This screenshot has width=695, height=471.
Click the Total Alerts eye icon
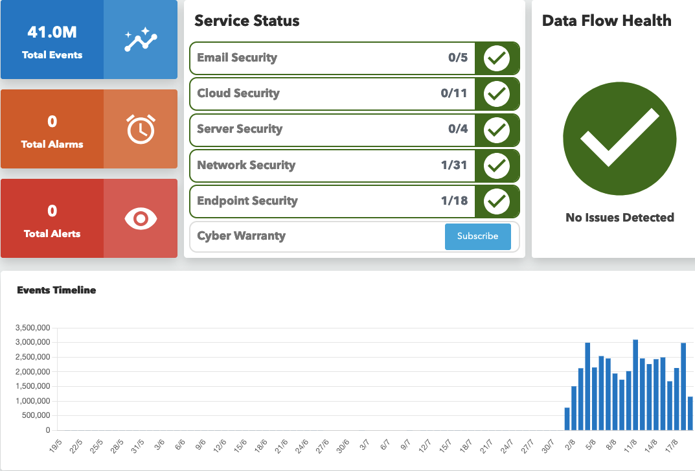(x=141, y=218)
